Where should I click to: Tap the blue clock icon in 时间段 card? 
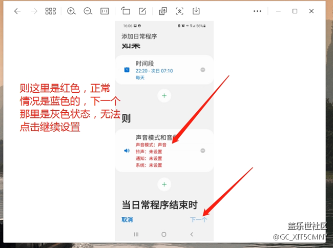click(127, 70)
